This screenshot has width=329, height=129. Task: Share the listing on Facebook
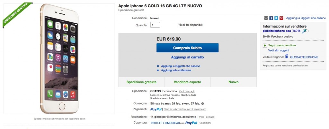(x=271, y=18)
